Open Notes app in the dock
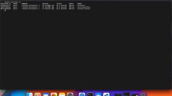The height and width of the screenshot is (96, 172). click(62, 94)
